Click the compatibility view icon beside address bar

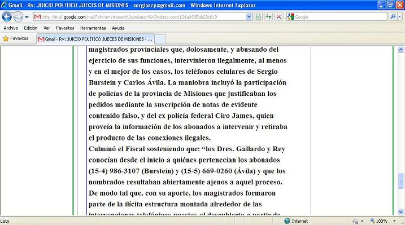pos(258,17)
